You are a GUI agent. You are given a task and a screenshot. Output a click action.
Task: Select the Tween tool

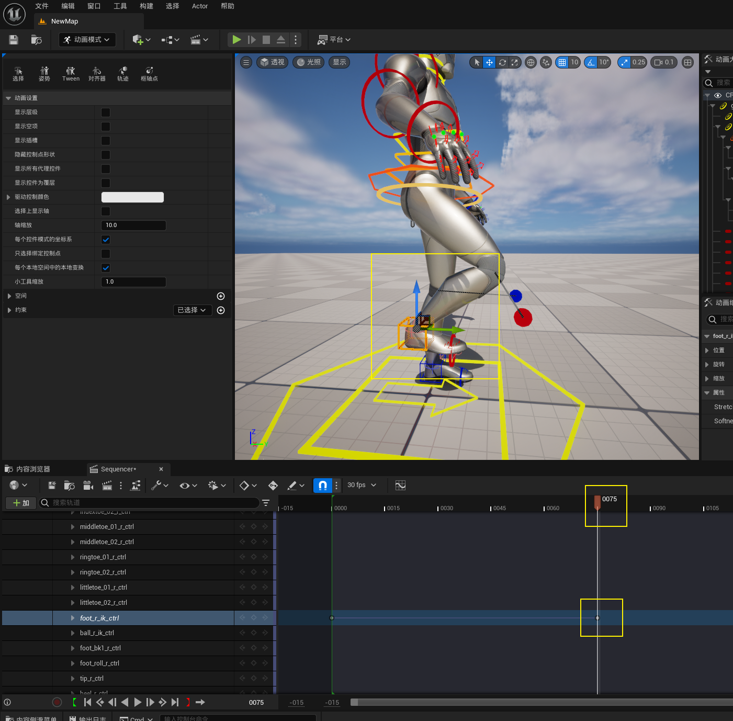[71, 74]
